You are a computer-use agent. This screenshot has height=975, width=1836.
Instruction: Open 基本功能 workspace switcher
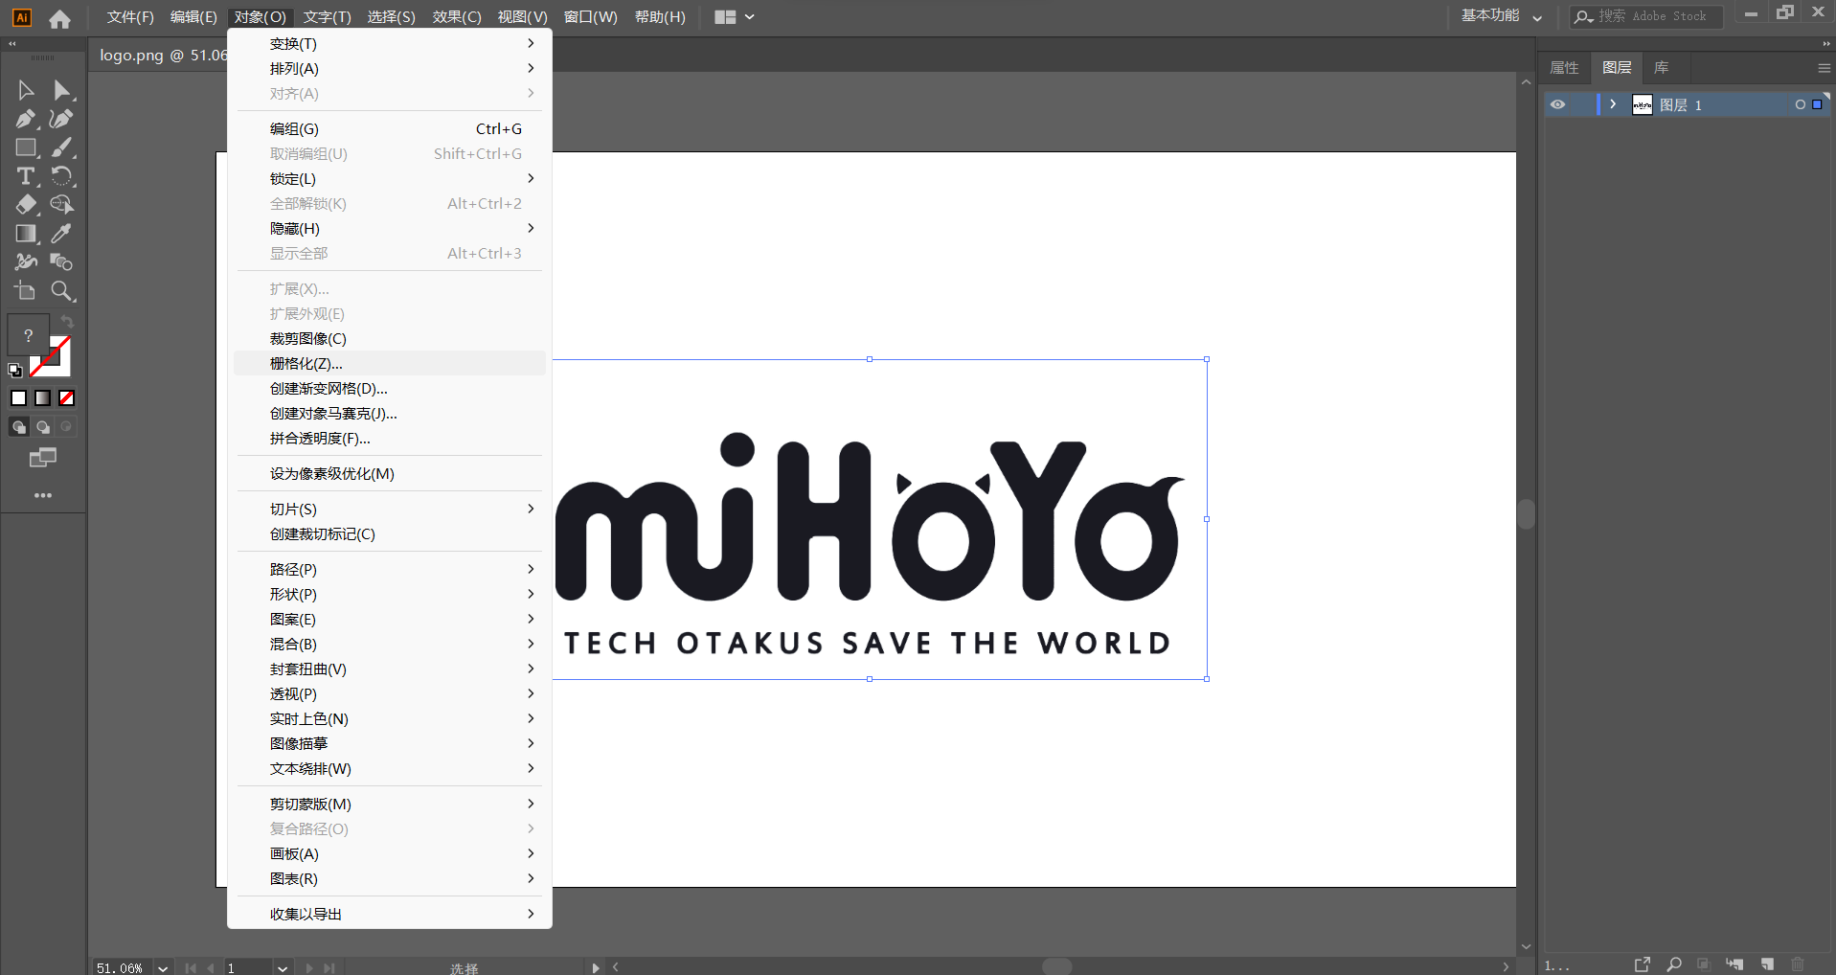(x=1502, y=16)
